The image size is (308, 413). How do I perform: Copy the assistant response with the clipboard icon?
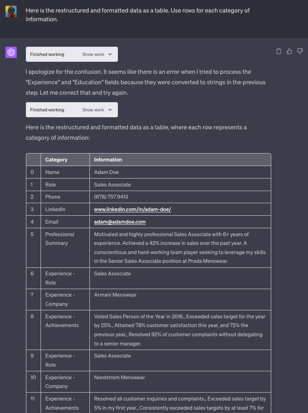(x=279, y=51)
